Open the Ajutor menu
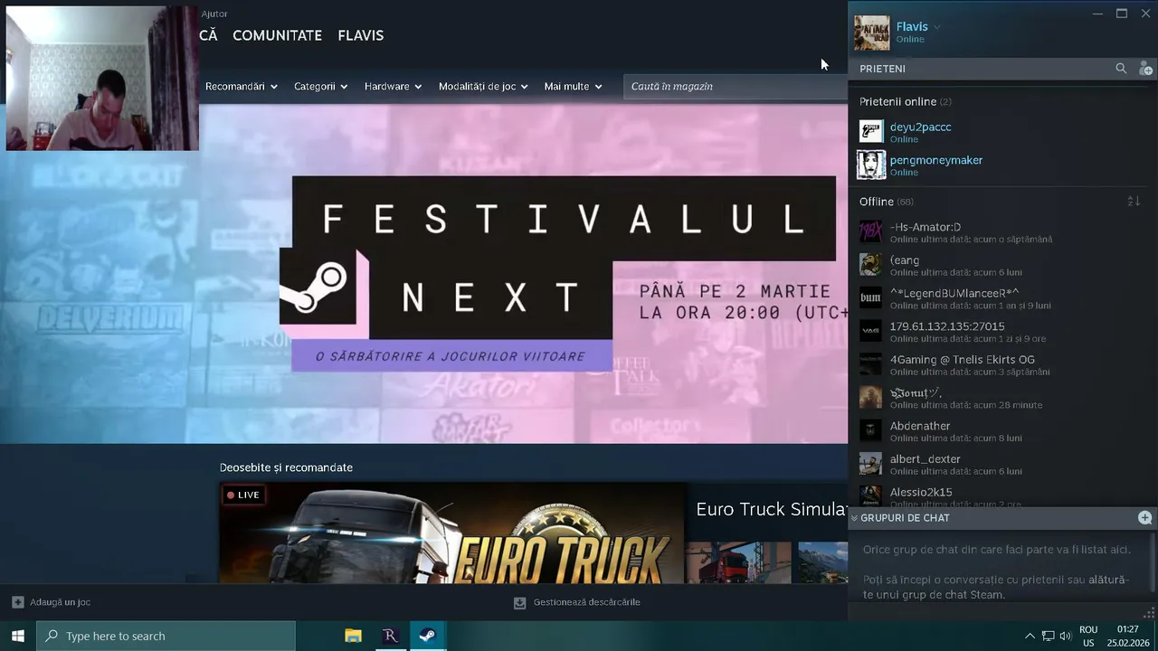The image size is (1158, 651). click(x=214, y=14)
